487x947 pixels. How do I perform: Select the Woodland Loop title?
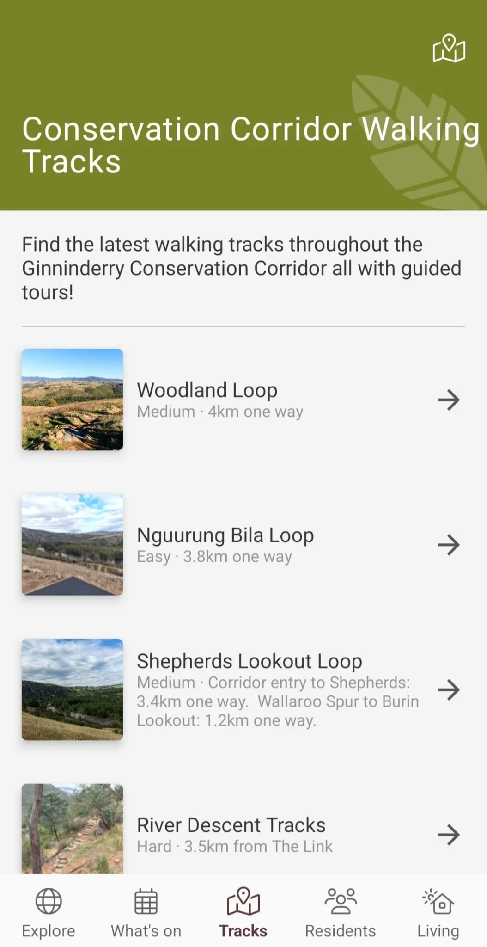tap(207, 390)
